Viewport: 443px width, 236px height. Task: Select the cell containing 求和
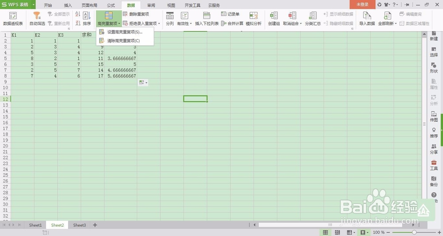(x=93, y=35)
